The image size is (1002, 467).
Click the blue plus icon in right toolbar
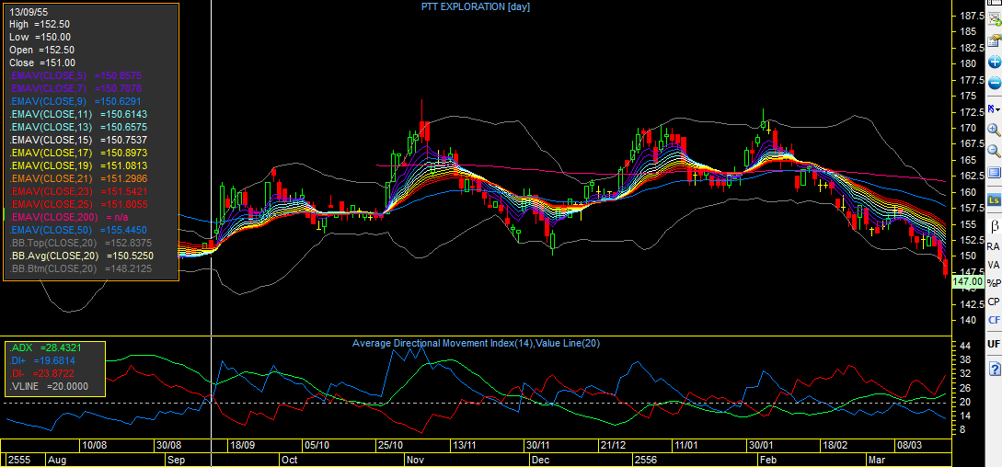(x=995, y=62)
